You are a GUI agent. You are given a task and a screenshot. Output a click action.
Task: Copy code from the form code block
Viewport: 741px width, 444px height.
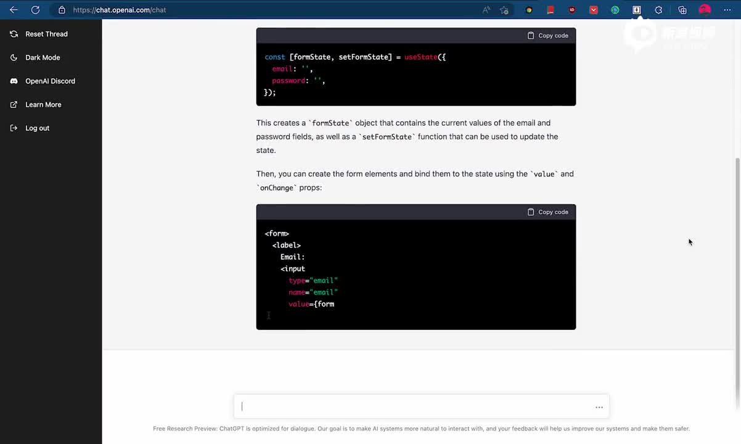[547, 212]
